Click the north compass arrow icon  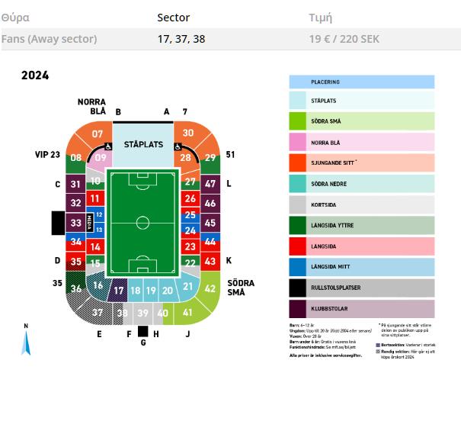tap(26, 343)
